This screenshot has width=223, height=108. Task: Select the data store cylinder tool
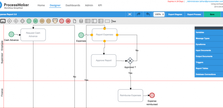[81, 21]
